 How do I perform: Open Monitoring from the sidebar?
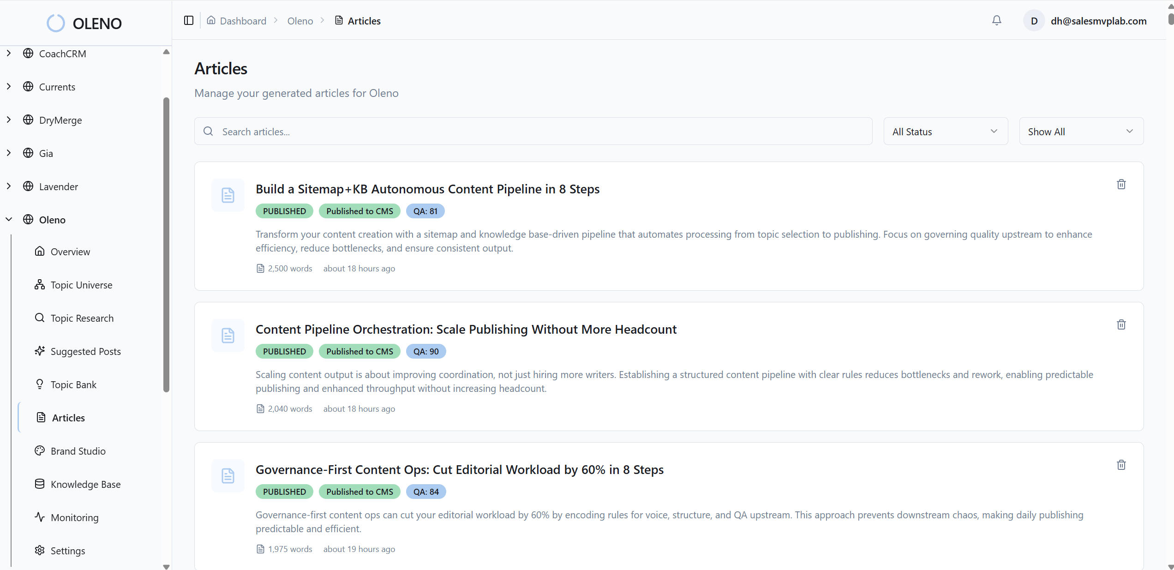click(x=74, y=517)
